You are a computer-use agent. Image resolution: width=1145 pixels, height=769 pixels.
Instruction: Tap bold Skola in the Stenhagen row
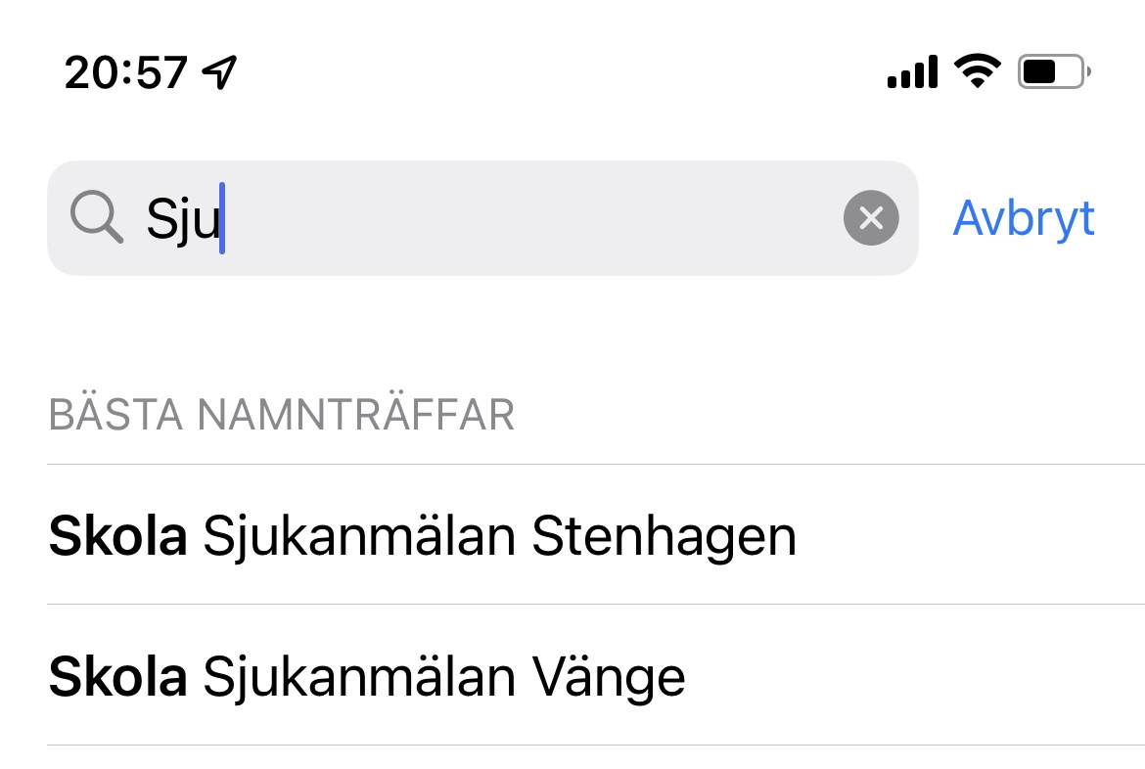(117, 535)
